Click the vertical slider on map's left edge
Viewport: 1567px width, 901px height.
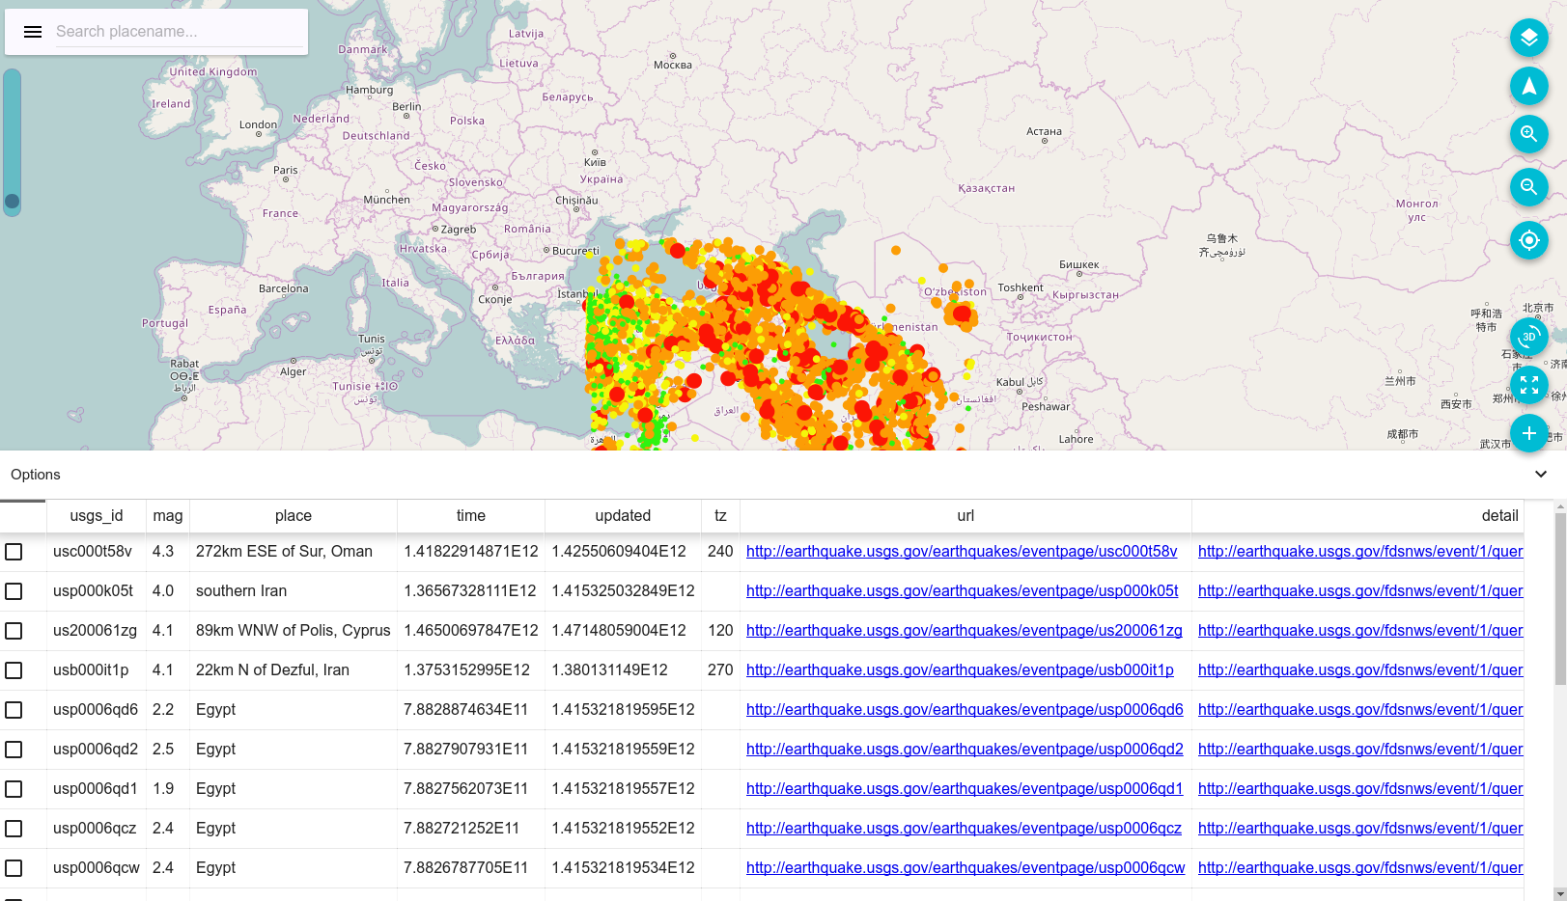[x=12, y=143]
